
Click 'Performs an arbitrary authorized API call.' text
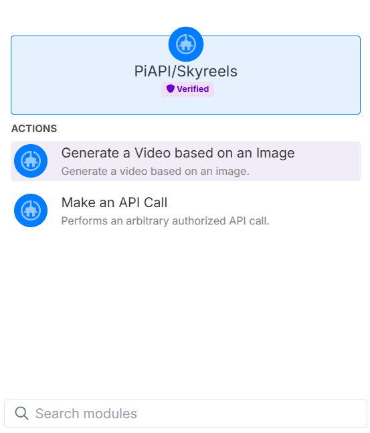(165, 221)
